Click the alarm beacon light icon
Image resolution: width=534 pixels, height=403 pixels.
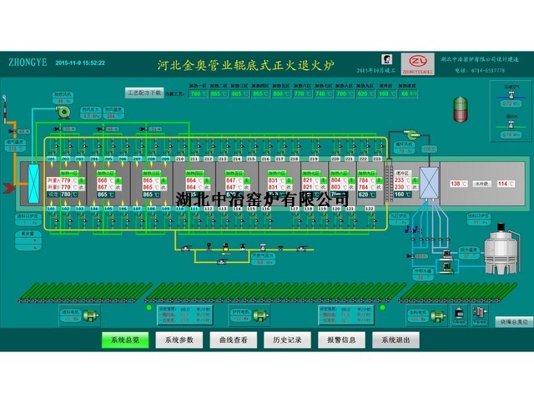point(459,108)
